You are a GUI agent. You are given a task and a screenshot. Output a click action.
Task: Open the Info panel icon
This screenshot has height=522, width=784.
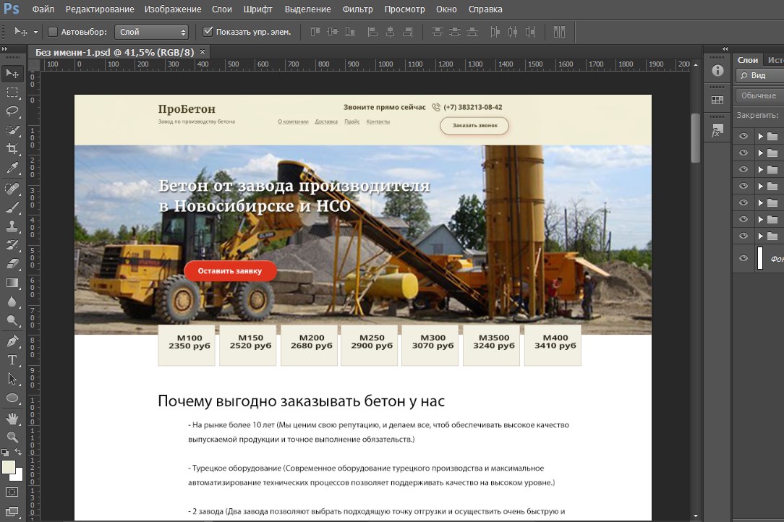tap(717, 71)
